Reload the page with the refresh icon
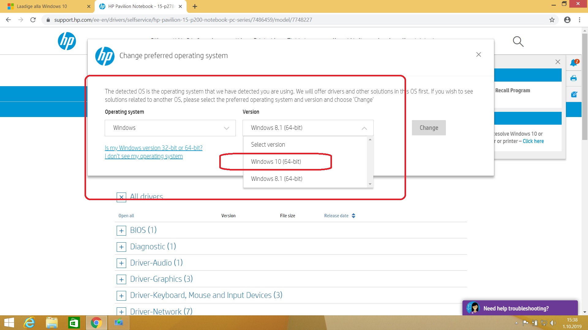Screen dimensions: 588x330 (33, 20)
